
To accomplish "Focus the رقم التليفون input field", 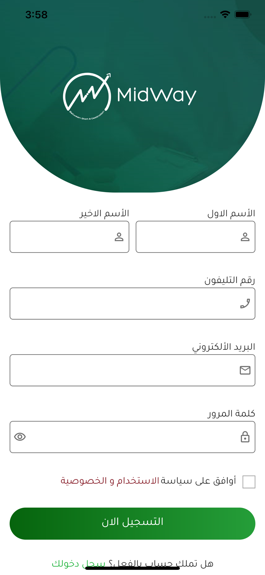I will pos(132,304).
